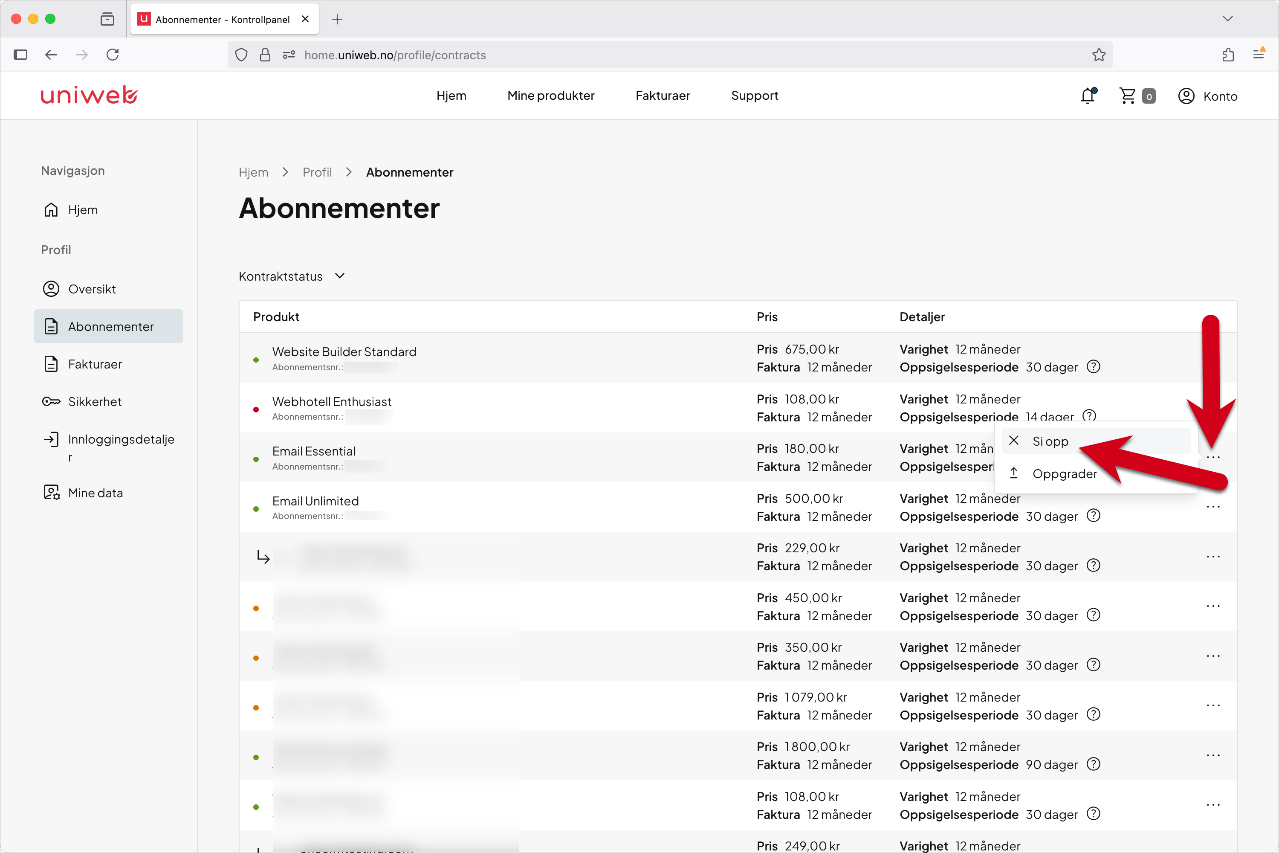Open the Email Essential subscription
The image size is (1279, 853).
(314, 452)
